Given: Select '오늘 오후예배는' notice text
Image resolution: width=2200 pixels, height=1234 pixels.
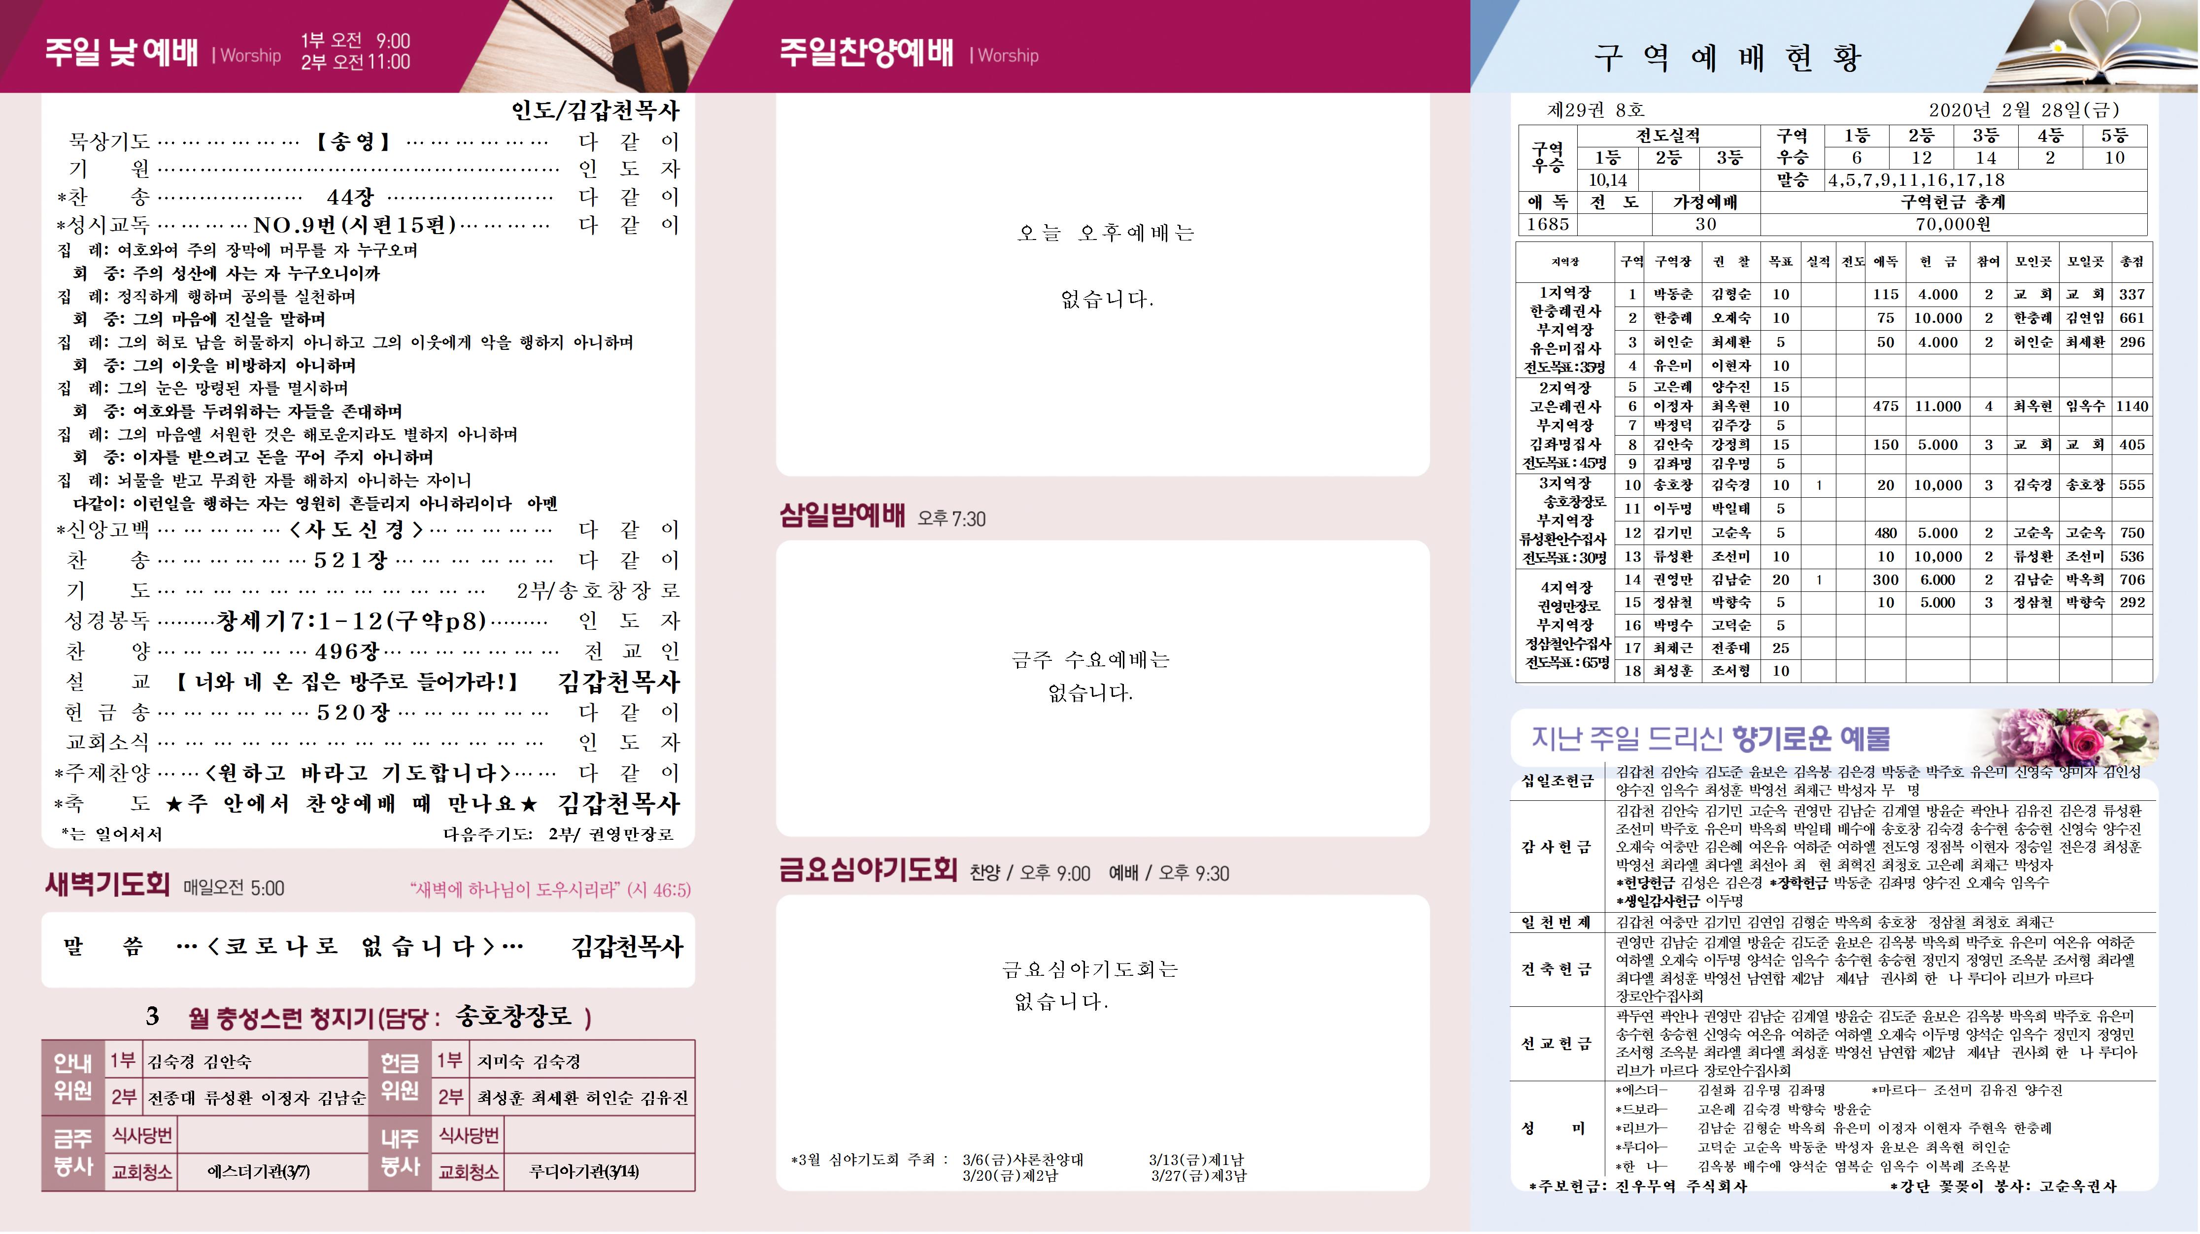Looking at the screenshot, I should pos(1105,233).
